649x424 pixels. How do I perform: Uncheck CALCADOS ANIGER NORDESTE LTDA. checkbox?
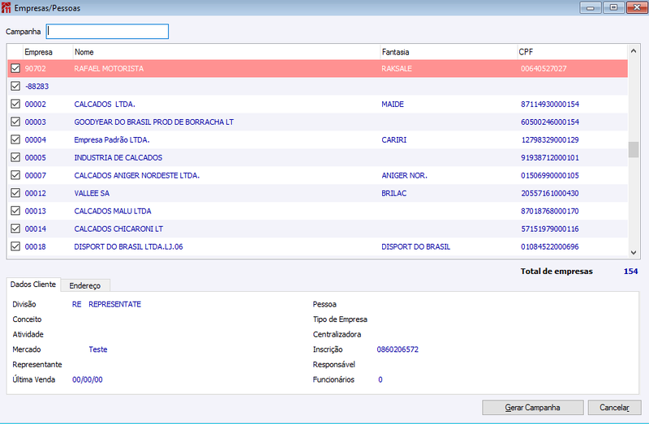pyautogui.click(x=15, y=175)
